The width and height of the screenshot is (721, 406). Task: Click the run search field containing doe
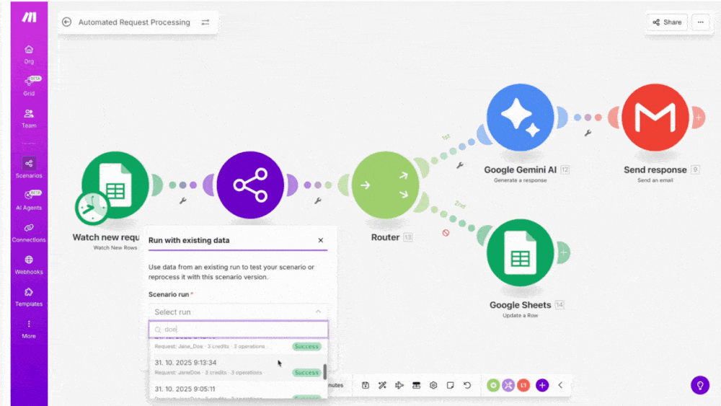tap(238, 330)
